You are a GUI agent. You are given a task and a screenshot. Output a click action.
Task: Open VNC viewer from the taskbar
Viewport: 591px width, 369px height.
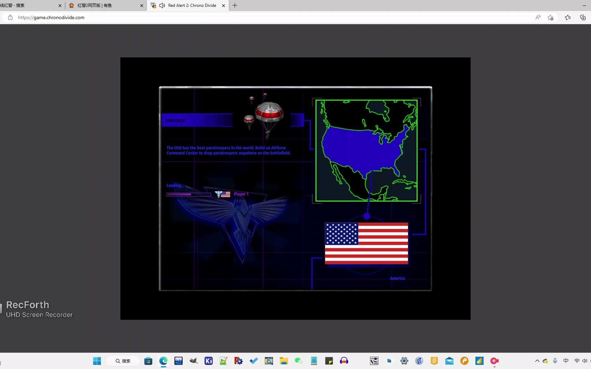tap(374, 361)
